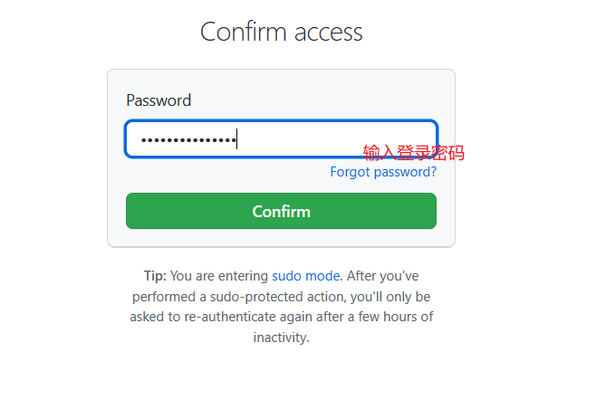This screenshot has width=596, height=409.
Task: Click the Confirm access heading
Action: tap(282, 32)
